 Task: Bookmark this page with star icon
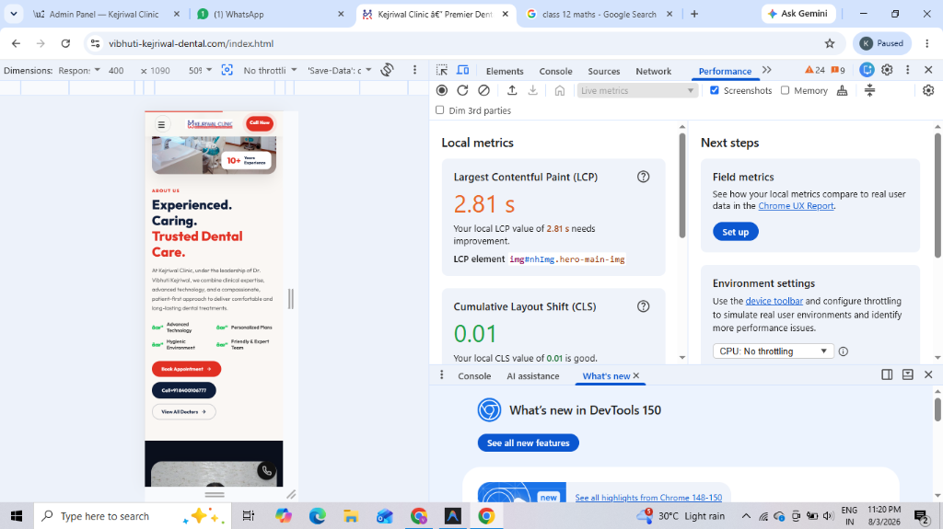click(x=830, y=43)
